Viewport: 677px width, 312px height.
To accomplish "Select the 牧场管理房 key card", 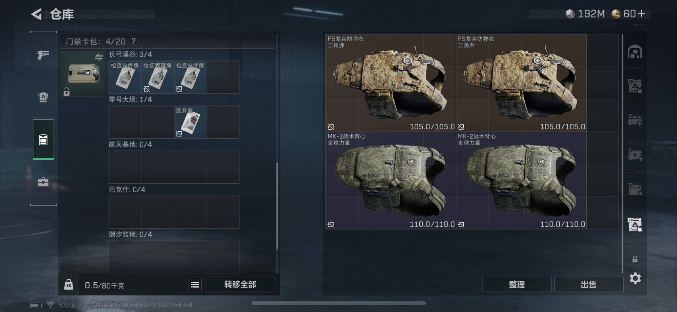I will coord(158,77).
